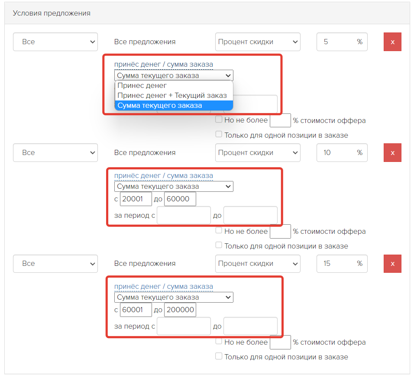Click discount value field containing 10
The image size is (414, 378).
pos(342,152)
